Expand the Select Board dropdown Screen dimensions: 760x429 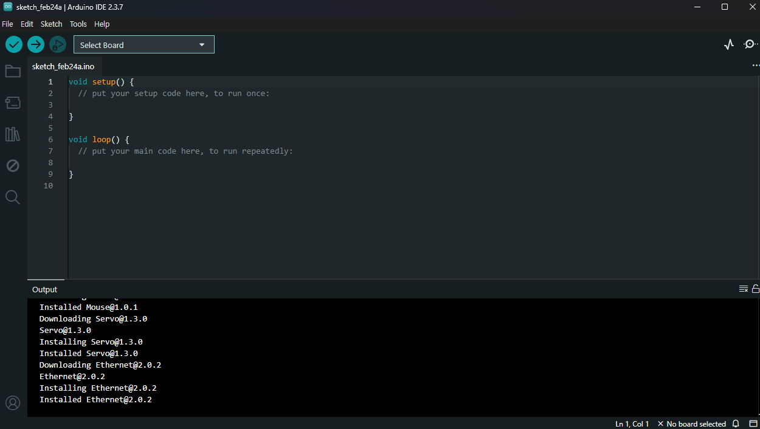[x=144, y=44]
